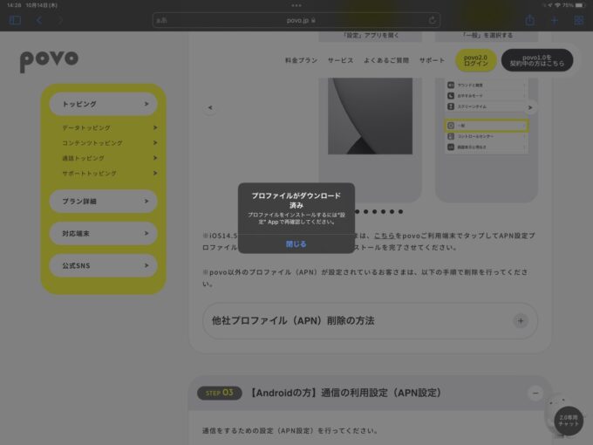593x445 pixels.
Task: Open サポートトッピング link
Action: tap(109, 174)
